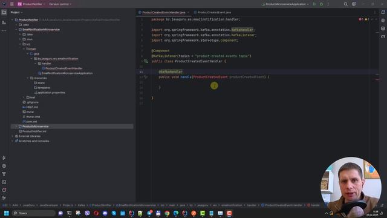The image size is (387, 218).
Task: Open the Maven tool window icon
Action: click(x=383, y=36)
